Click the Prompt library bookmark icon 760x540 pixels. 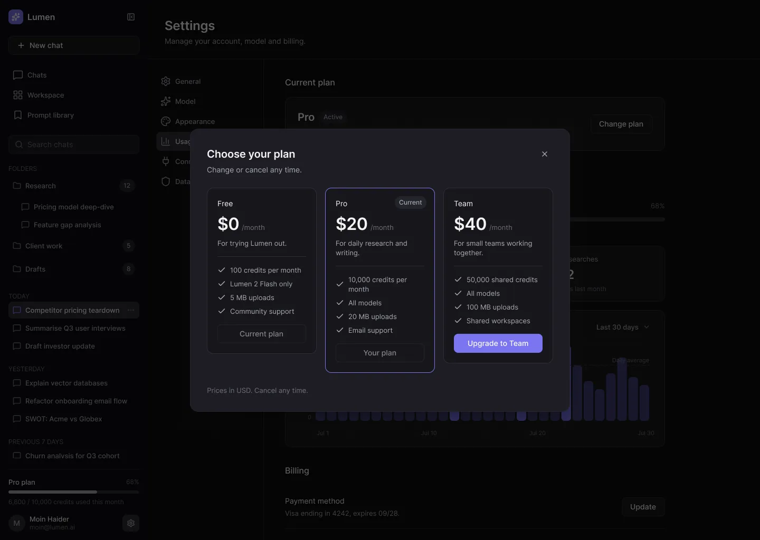[x=18, y=115]
